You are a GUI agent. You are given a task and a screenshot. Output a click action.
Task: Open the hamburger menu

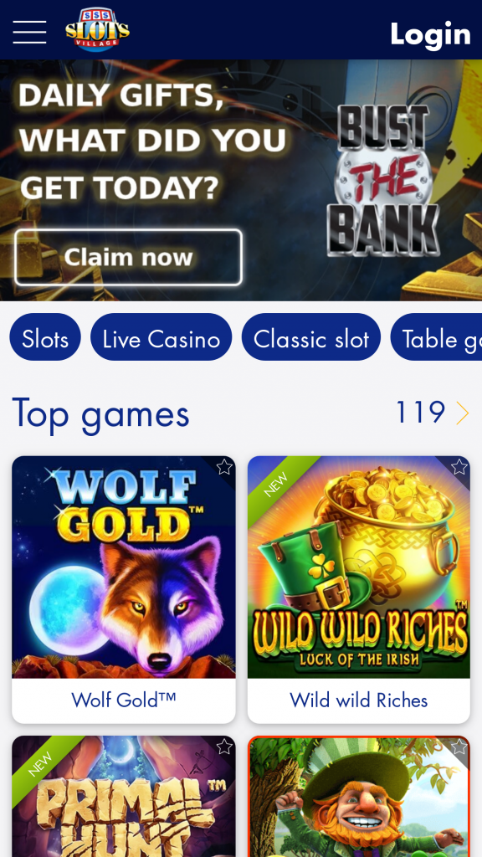(x=29, y=32)
